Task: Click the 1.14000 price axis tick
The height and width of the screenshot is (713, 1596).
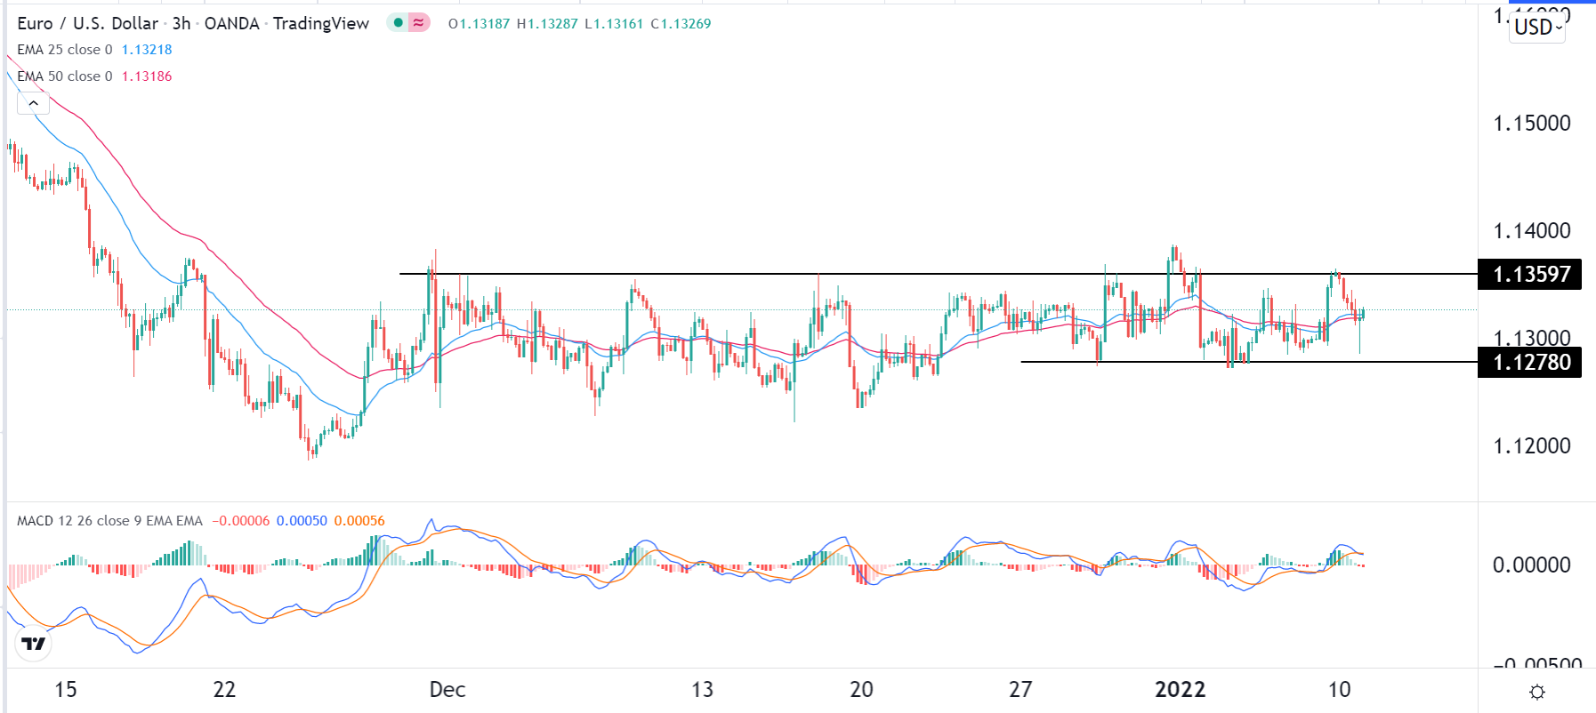Action: point(1532,231)
